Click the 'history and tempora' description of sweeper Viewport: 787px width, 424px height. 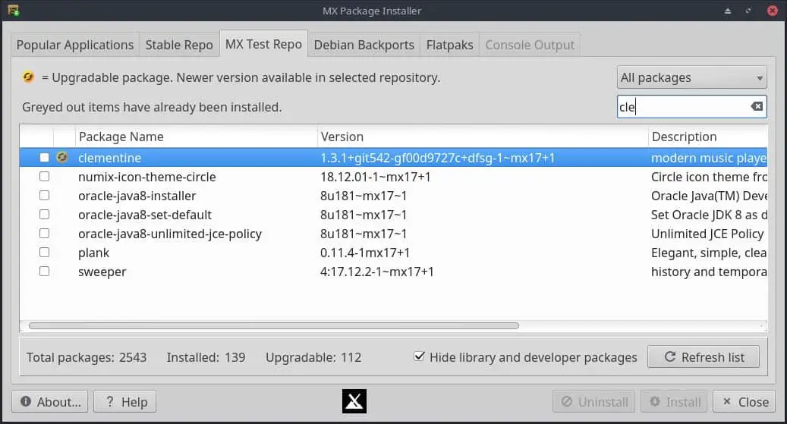[709, 272]
